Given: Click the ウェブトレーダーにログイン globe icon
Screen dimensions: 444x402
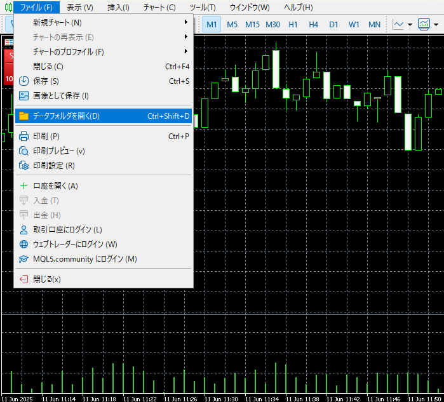Looking at the screenshot, I should tap(24, 244).
